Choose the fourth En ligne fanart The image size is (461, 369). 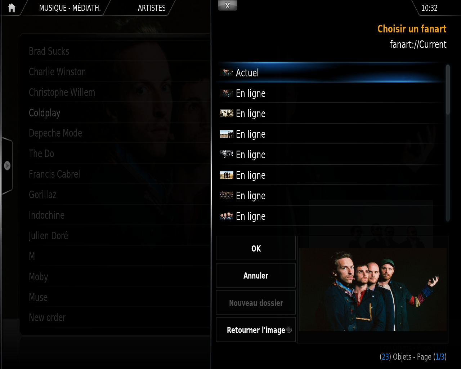[331, 155]
